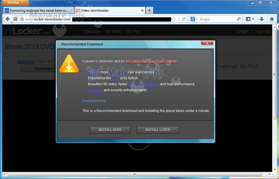This screenshot has height=179, width=279.
Task: Click the horizontal scrollbar right arrow
Action: point(270,174)
